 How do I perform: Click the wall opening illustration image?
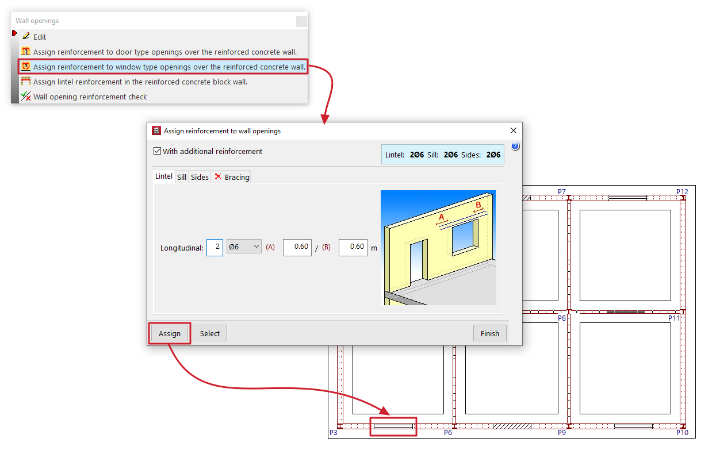(x=438, y=248)
